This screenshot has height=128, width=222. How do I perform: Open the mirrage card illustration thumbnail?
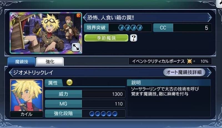pyautogui.click(x=46, y=33)
